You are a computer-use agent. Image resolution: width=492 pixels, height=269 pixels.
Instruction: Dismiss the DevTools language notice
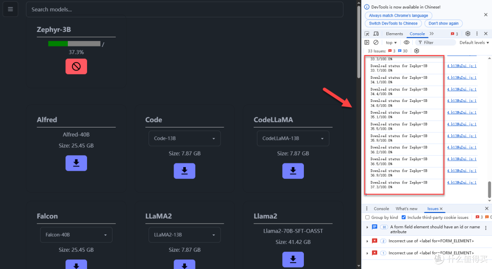click(486, 15)
